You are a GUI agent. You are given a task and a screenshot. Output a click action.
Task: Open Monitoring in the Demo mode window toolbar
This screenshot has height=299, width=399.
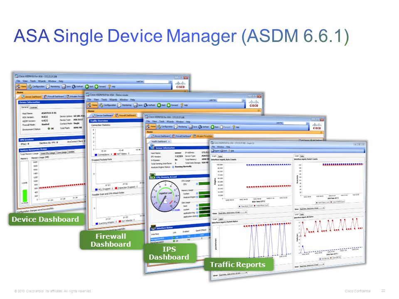point(125,105)
